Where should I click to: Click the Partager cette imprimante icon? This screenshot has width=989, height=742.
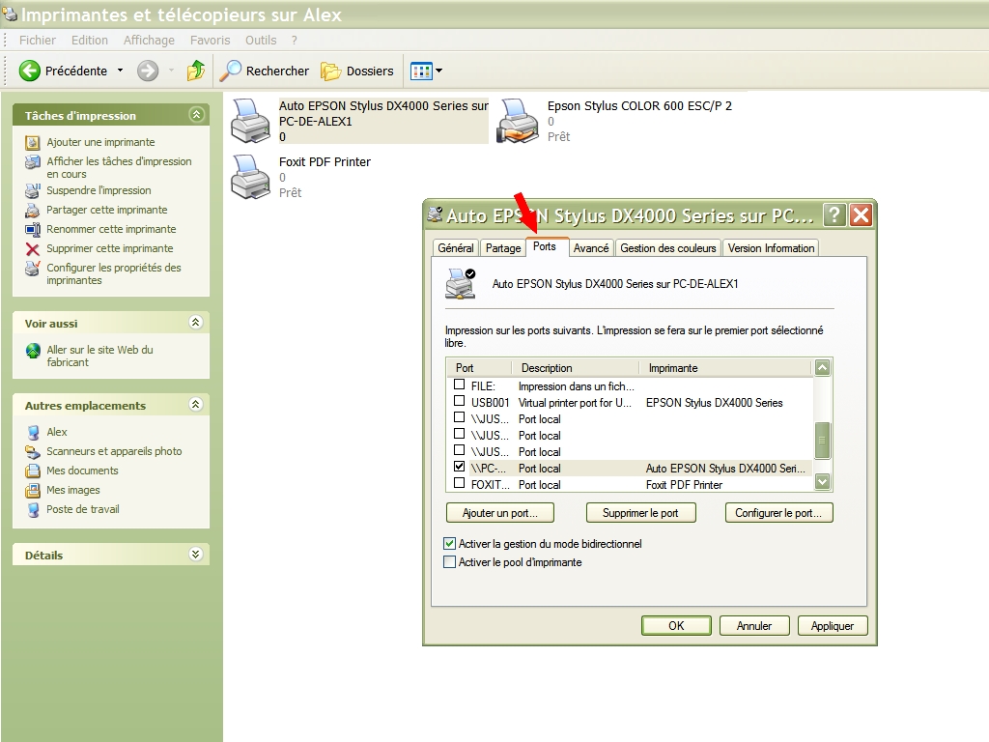point(33,210)
